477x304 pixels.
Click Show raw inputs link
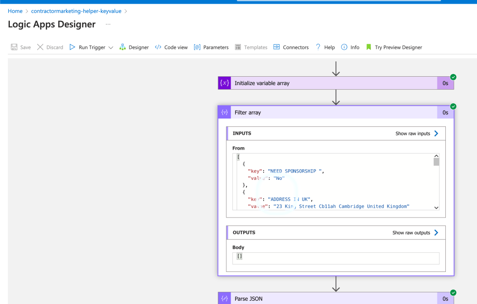413,133
